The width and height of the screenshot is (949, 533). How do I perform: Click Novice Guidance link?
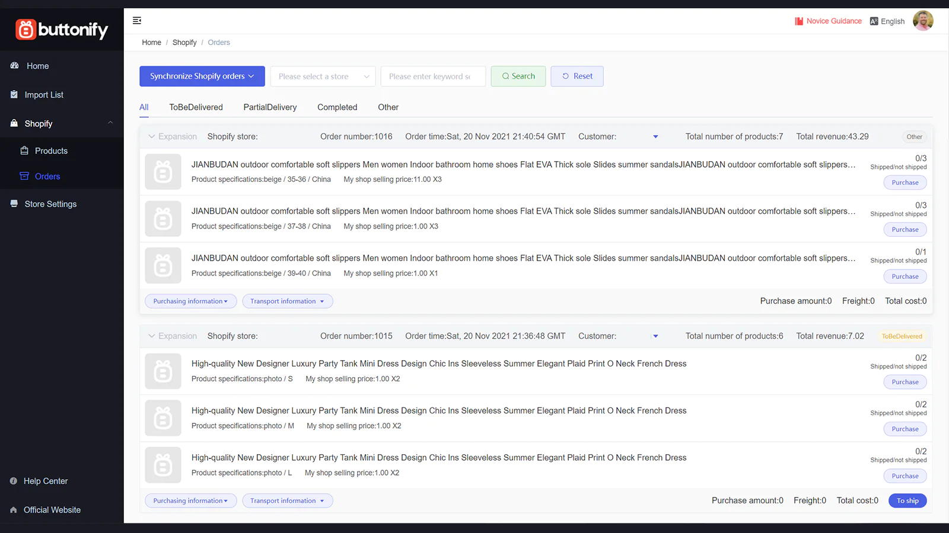pos(834,21)
